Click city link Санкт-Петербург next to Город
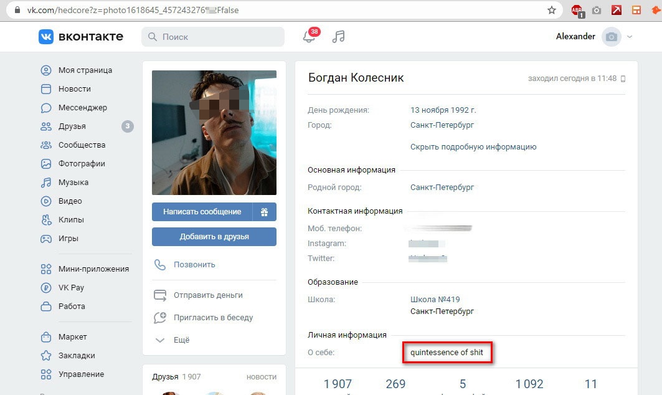Image resolution: width=662 pixels, height=395 pixels. [x=442, y=125]
